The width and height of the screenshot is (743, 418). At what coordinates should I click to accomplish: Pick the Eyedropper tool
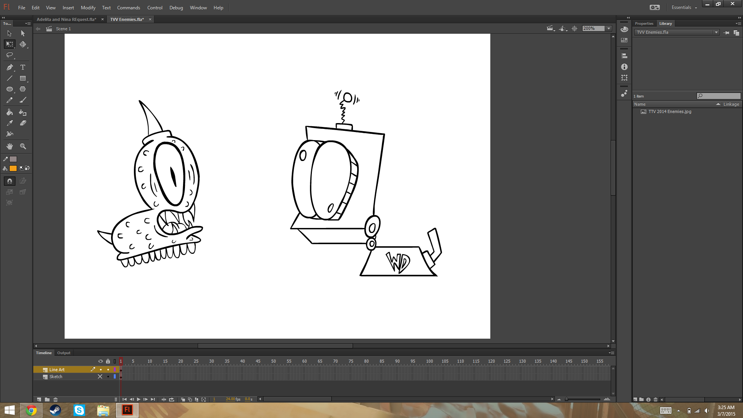tap(10, 123)
